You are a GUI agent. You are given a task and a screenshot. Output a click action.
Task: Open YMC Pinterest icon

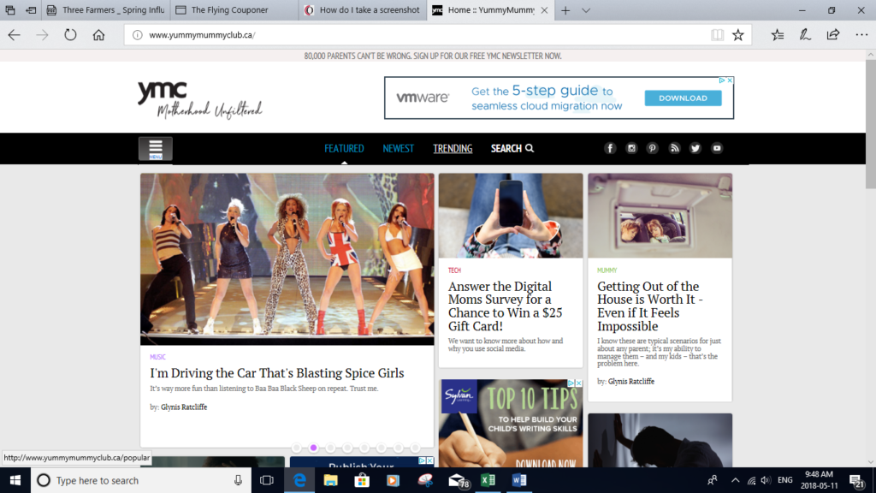tap(652, 148)
